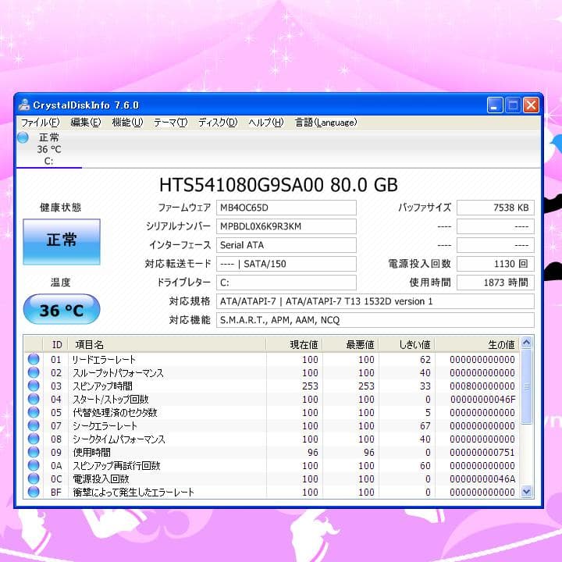
Task: Click status icon for 03 スピンアップ時間 row
Action: pyautogui.click(x=34, y=386)
